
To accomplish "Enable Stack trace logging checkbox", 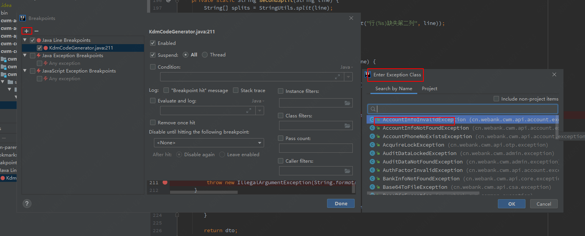I will click(x=236, y=90).
